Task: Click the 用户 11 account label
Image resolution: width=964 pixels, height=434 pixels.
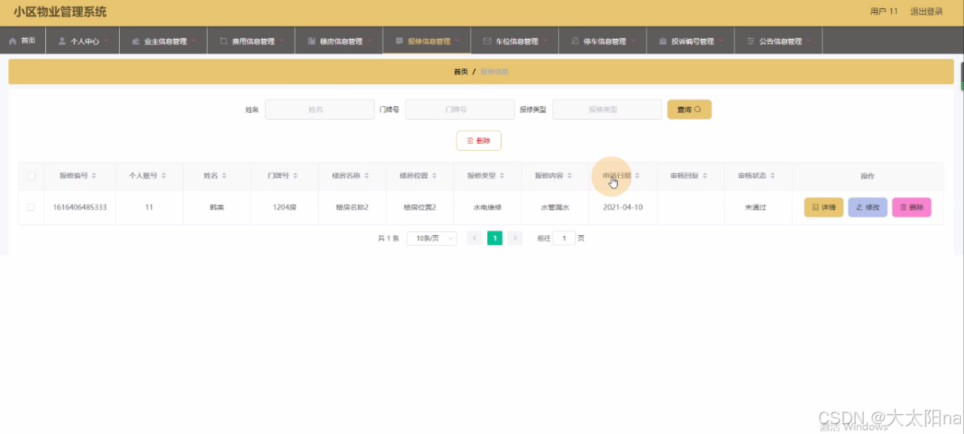Action: point(883,11)
